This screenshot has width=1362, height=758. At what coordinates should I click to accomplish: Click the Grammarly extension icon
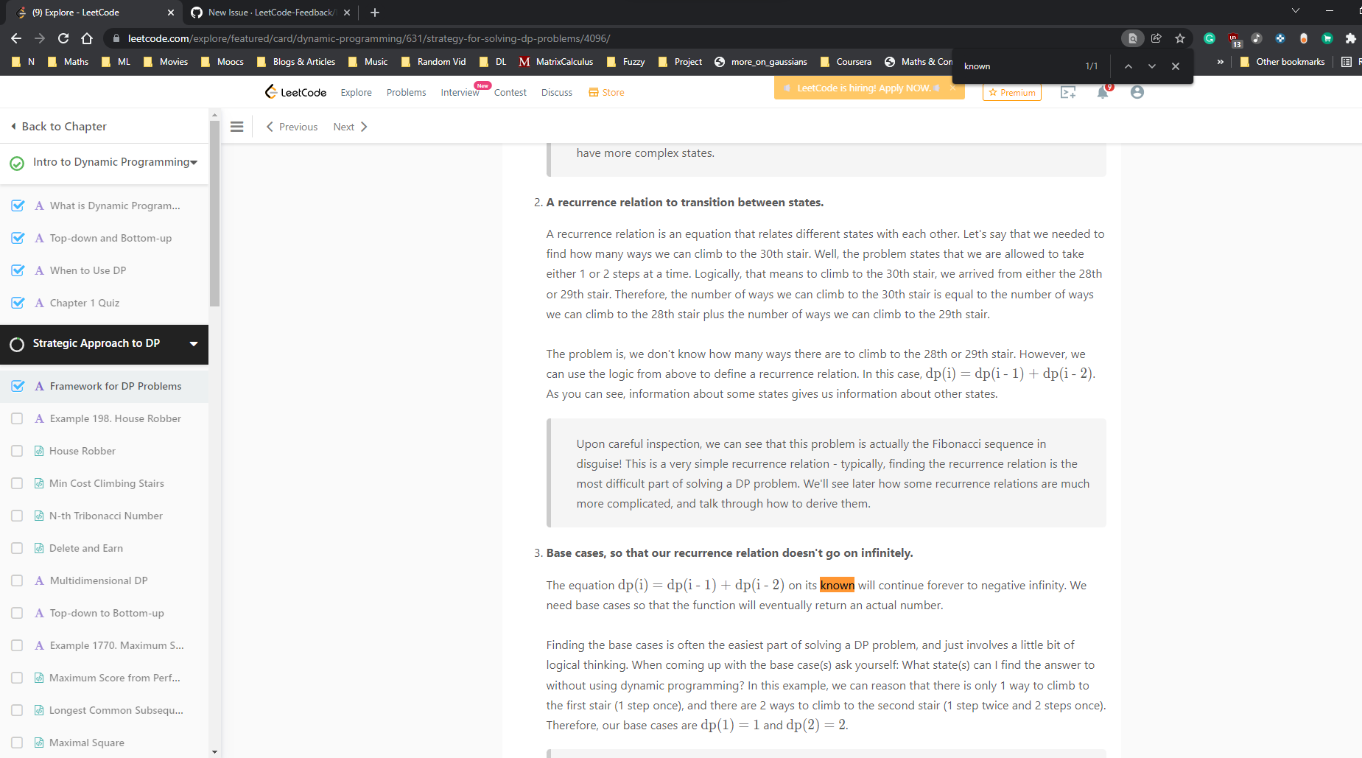1210,38
